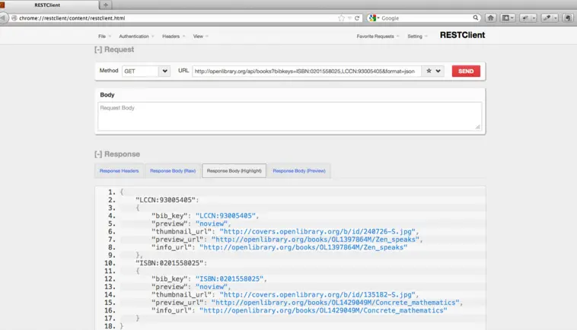Switch to the Response Body (Preview) tab
This screenshot has width=577, height=330.
[299, 171]
